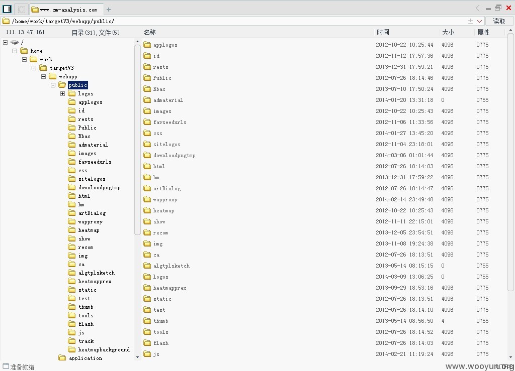The width and height of the screenshot is (515, 371).
Task: Sort by 名称 column header
Action: (150, 32)
